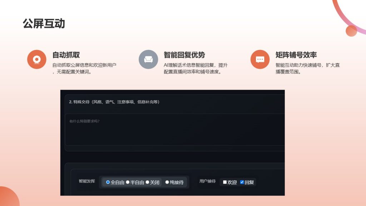Select the 智能回复优势 heading text

184,55
